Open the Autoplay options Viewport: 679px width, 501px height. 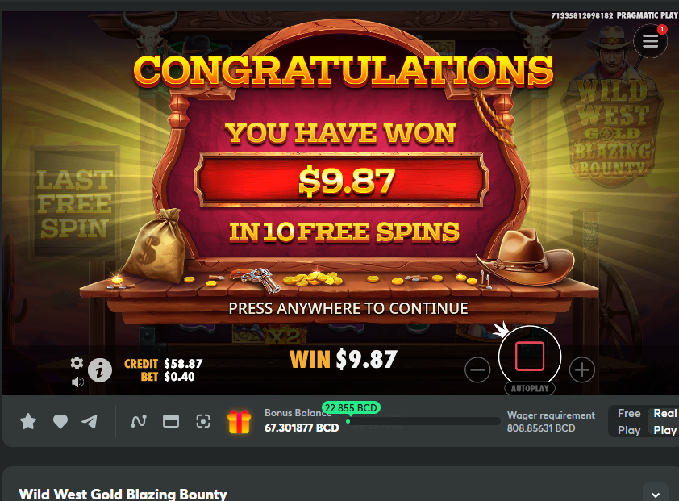[x=530, y=388]
